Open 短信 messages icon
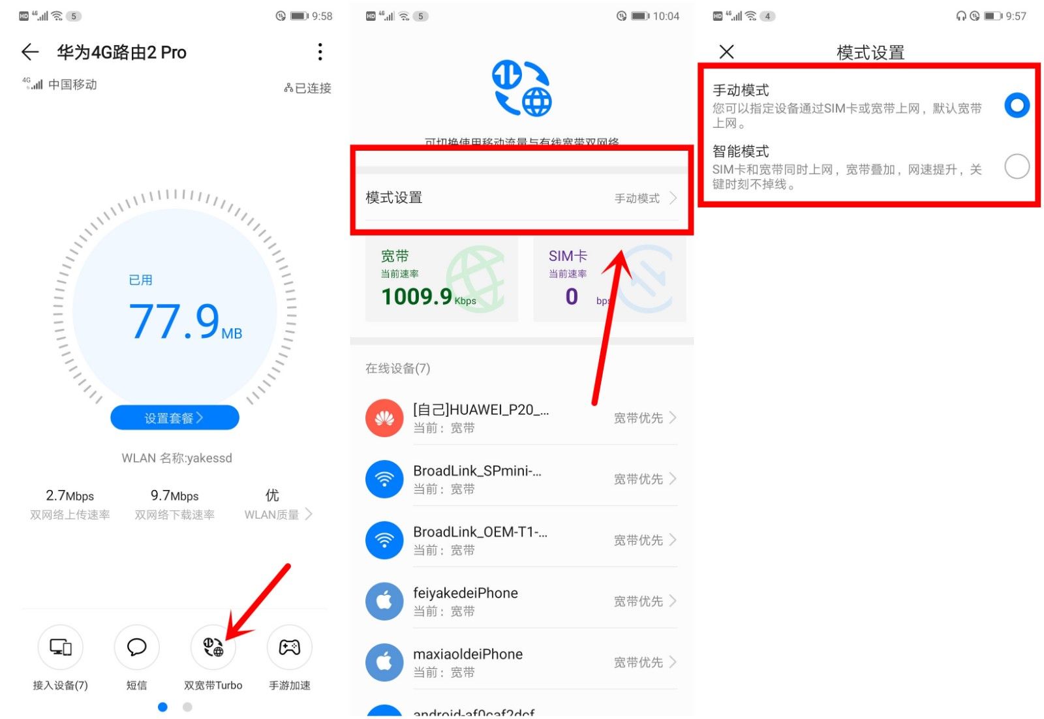 point(136,647)
